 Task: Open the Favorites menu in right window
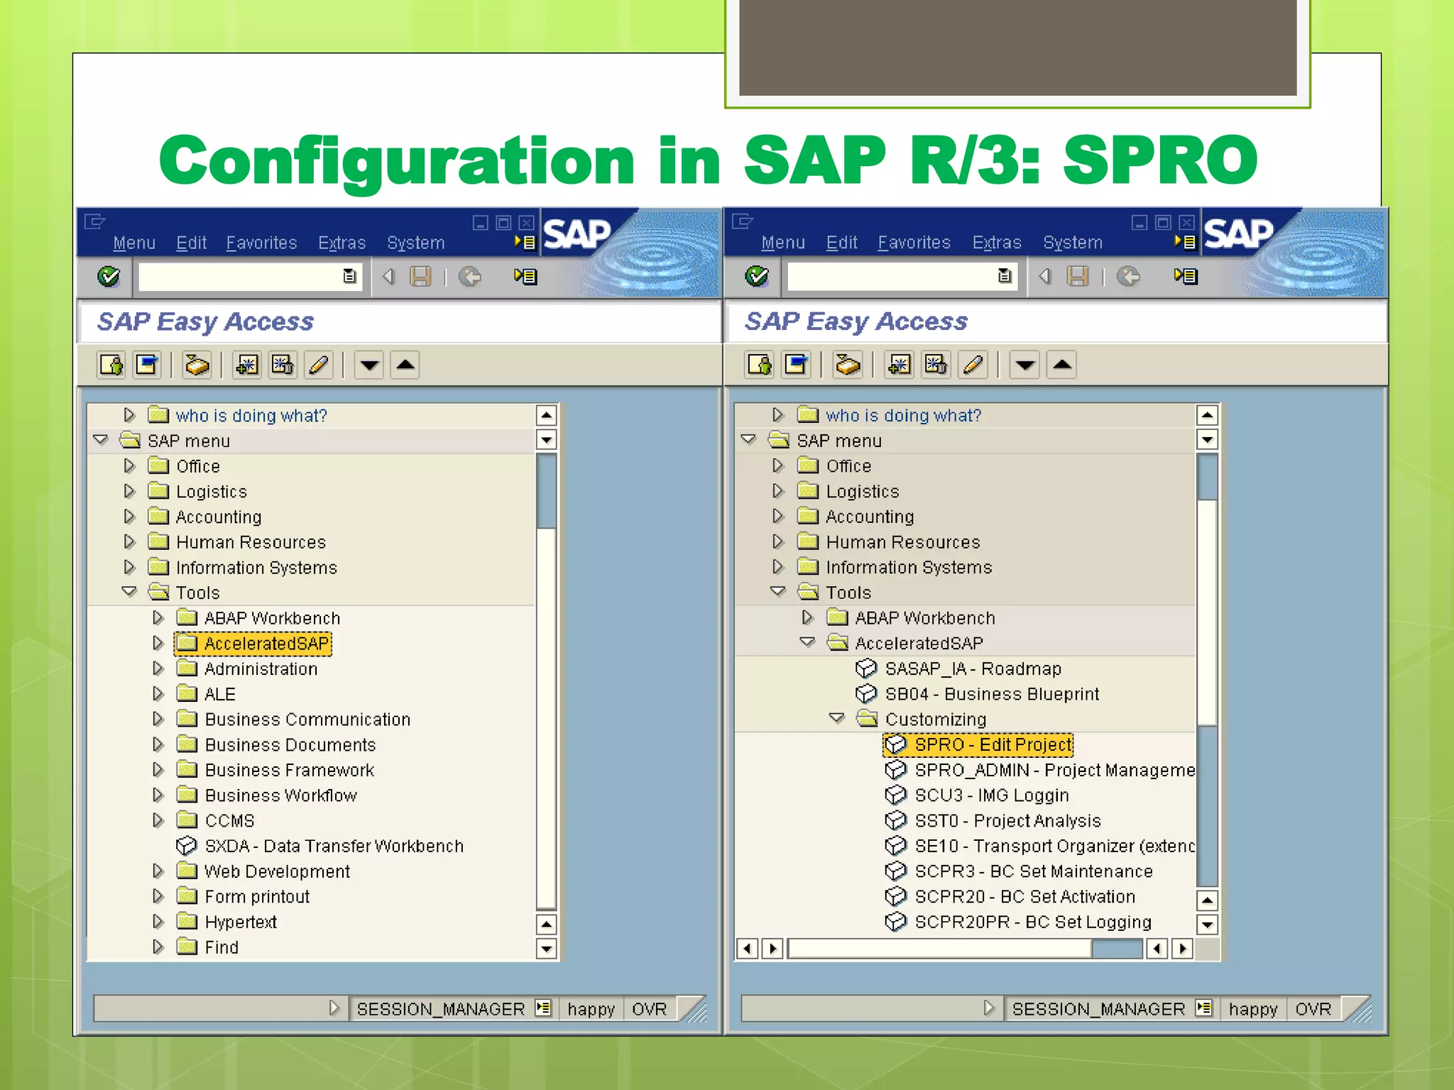(x=914, y=243)
